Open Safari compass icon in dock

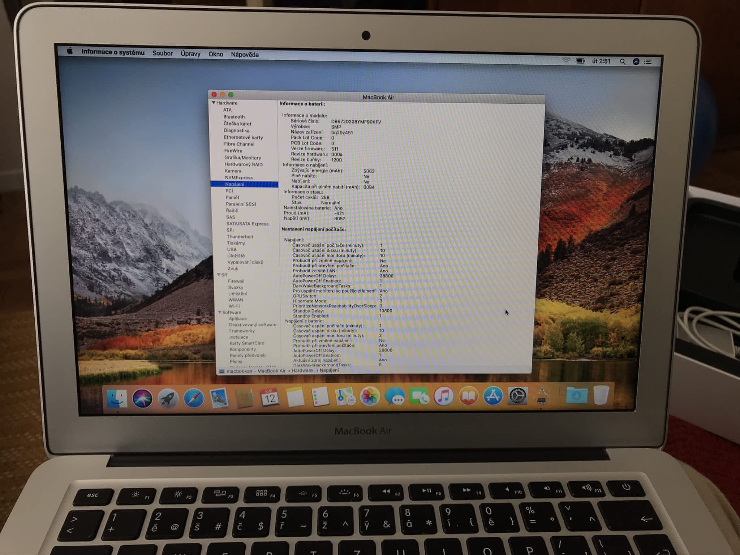click(x=194, y=399)
